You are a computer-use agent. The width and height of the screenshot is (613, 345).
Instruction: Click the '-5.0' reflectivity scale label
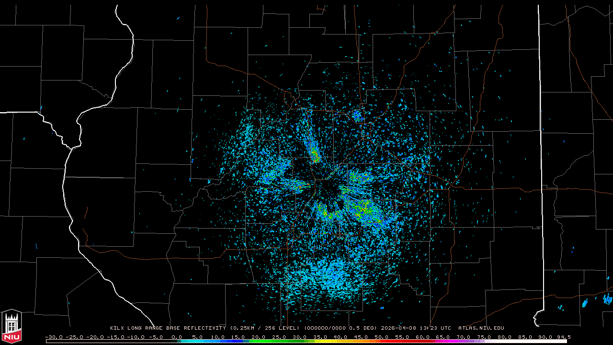(156, 337)
